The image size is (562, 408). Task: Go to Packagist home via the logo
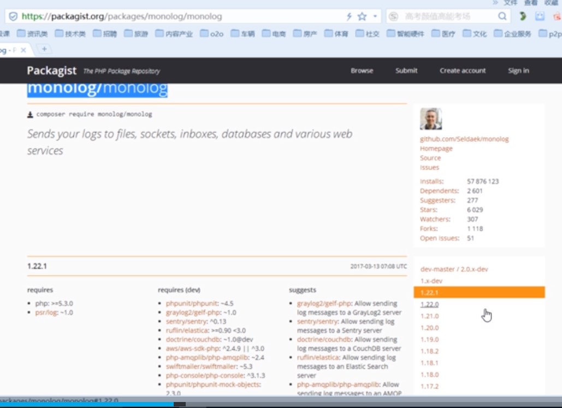tap(51, 70)
